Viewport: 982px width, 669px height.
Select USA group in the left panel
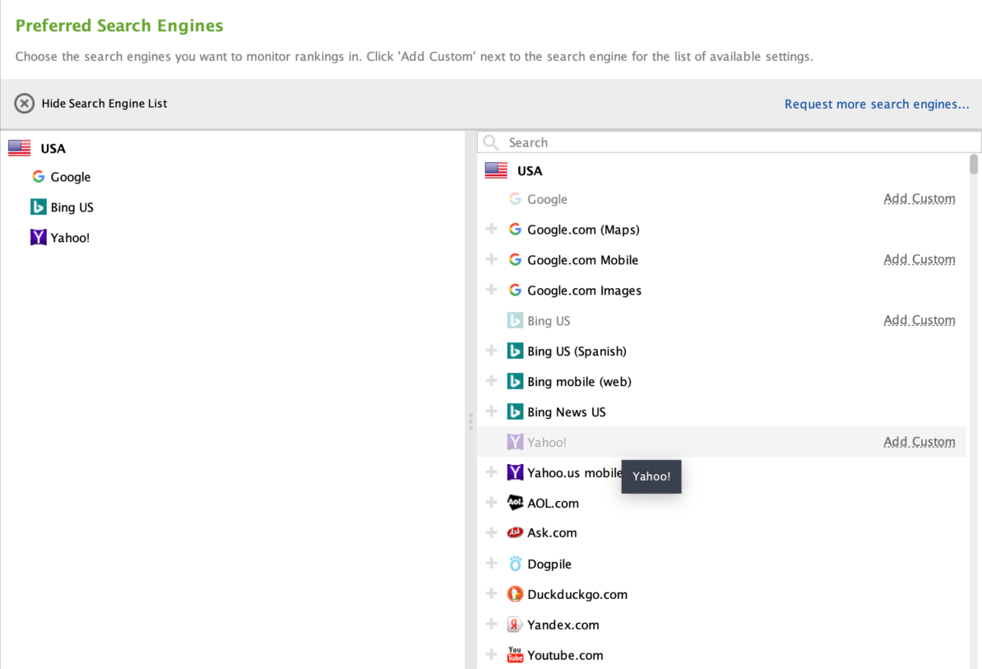click(x=53, y=148)
